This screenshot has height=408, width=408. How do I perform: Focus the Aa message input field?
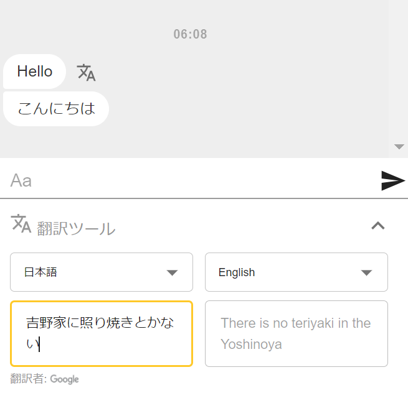pos(190,180)
